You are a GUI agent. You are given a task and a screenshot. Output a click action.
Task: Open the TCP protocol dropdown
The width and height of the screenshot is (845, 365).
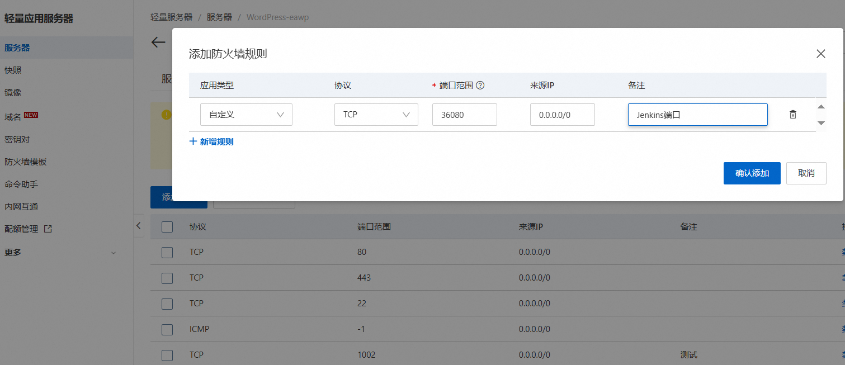(x=376, y=115)
